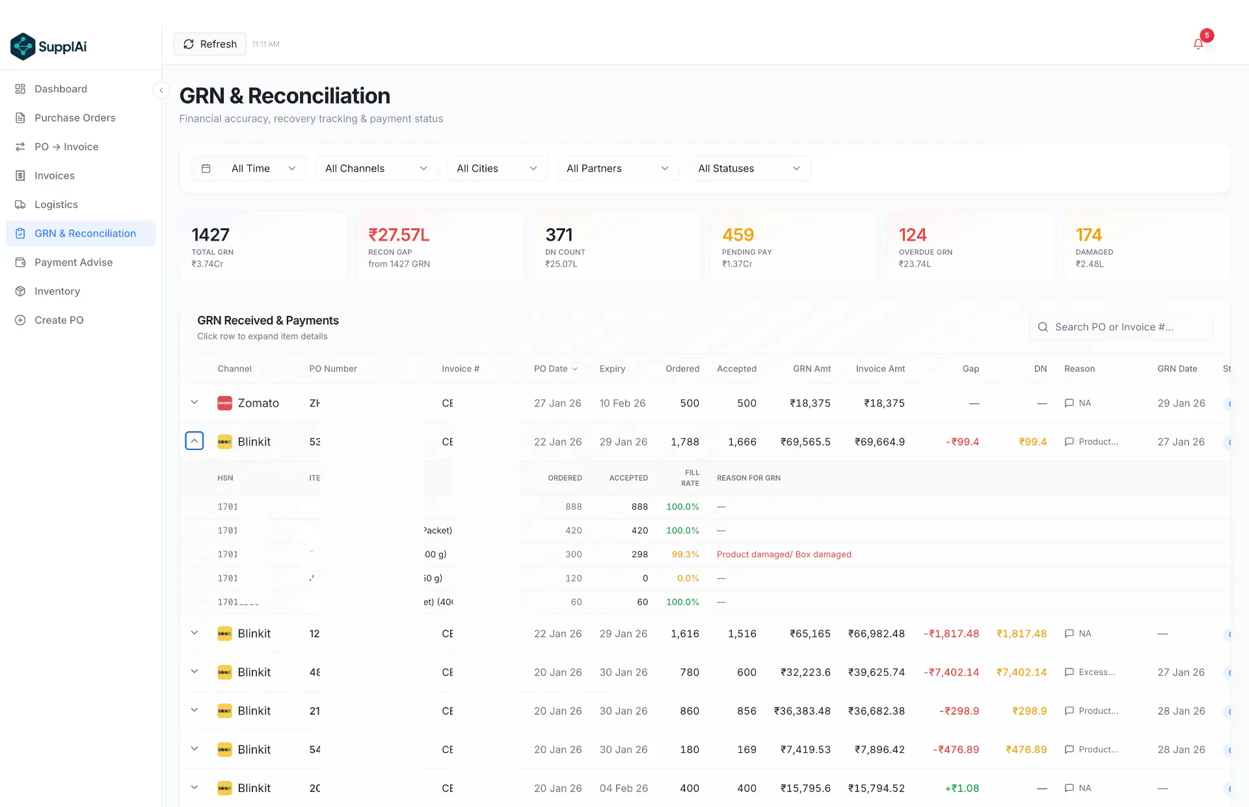1249x807 pixels.
Task: Click the -₹7,402.14 gap value
Action: tap(951, 672)
